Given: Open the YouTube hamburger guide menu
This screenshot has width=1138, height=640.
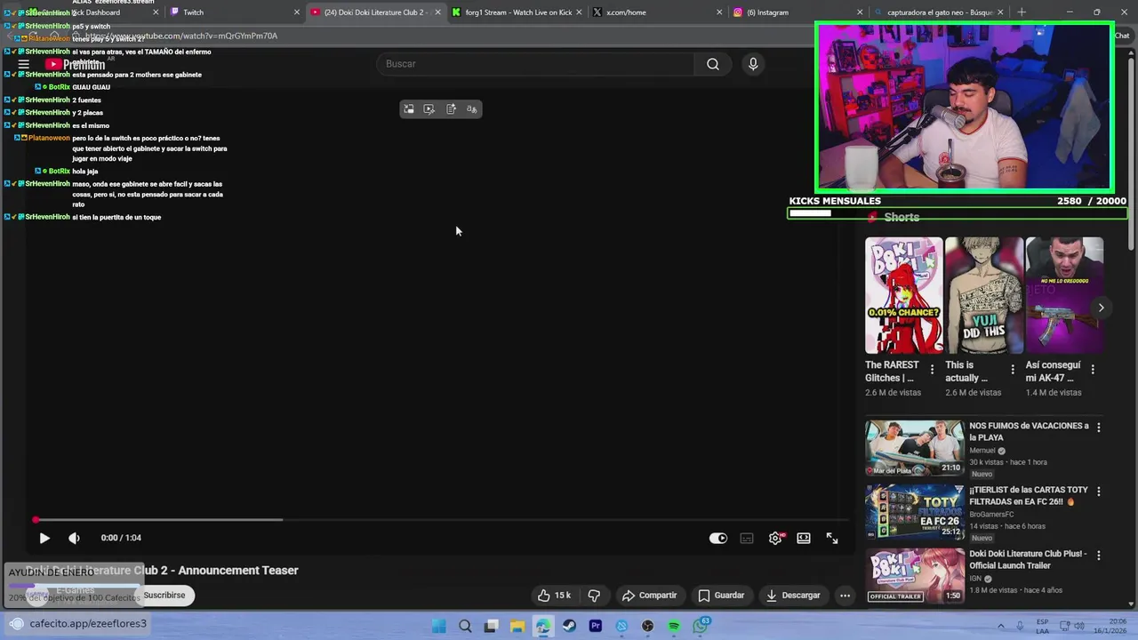Looking at the screenshot, I should (24, 64).
